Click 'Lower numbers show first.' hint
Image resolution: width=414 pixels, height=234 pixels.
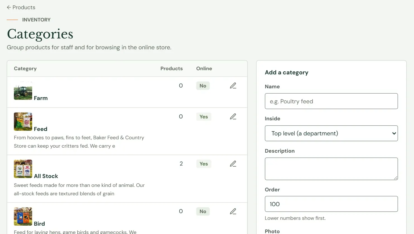click(x=295, y=218)
